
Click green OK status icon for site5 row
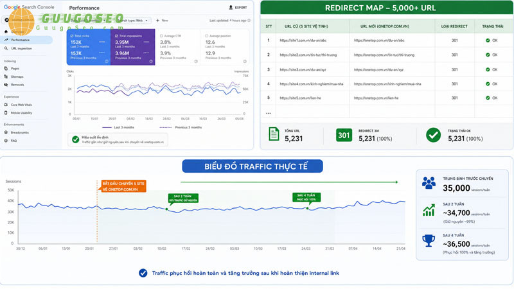(x=488, y=98)
